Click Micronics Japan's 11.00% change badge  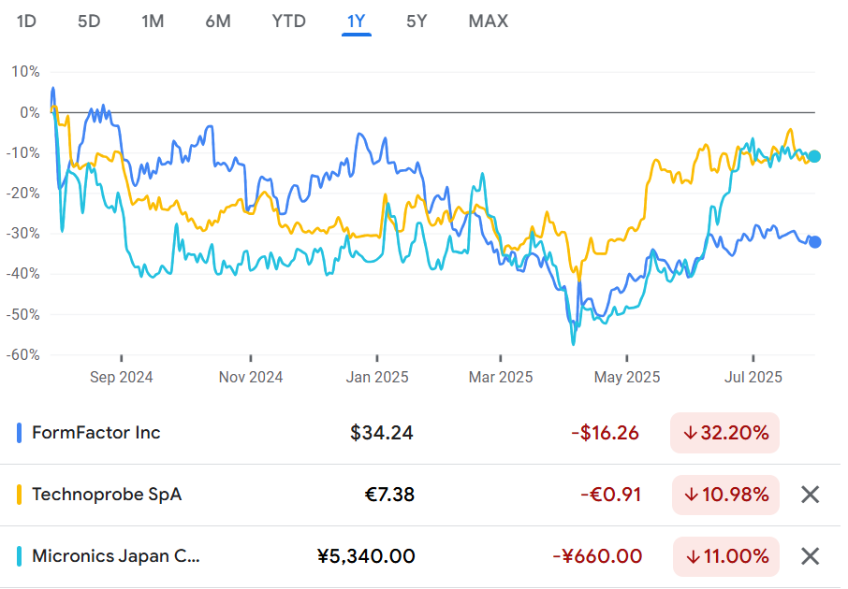724,556
